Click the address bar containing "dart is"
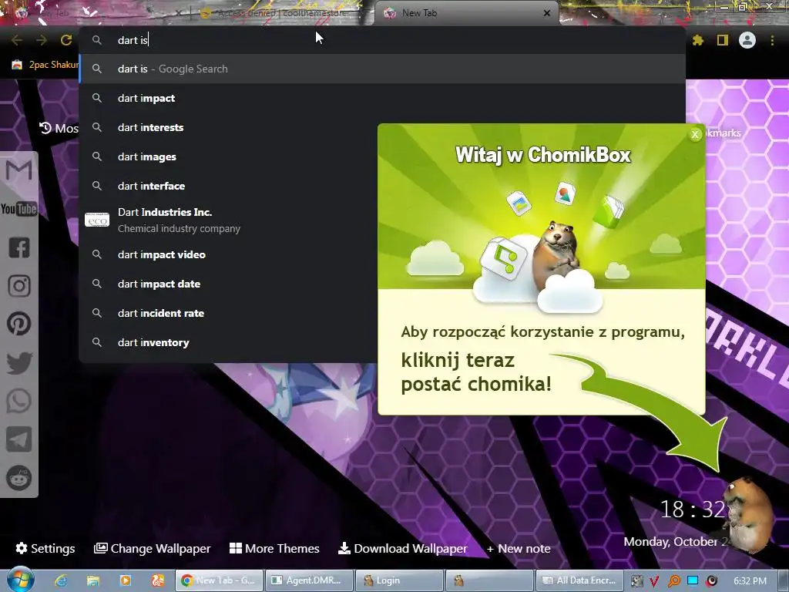Image resolution: width=789 pixels, height=592 pixels. tap(382, 40)
